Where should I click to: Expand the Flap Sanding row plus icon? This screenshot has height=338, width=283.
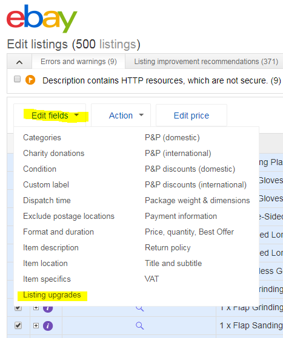(36, 325)
